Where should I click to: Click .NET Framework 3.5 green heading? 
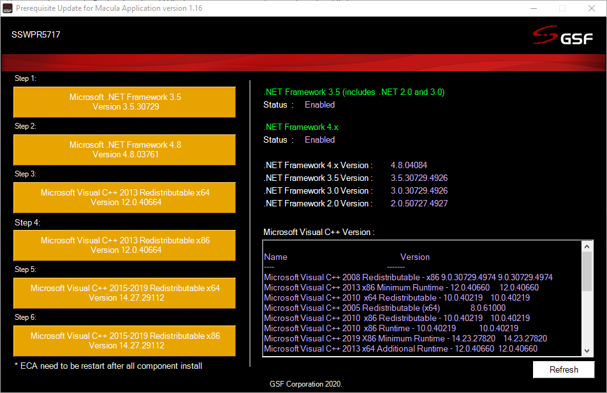pos(354,92)
